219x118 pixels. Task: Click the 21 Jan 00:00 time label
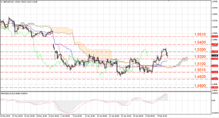point(114,116)
